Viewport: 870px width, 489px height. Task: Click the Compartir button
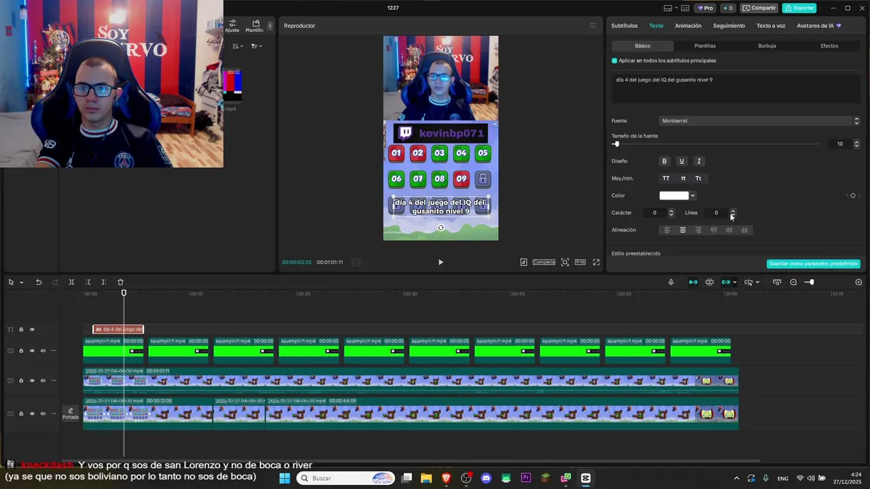pyautogui.click(x=759, y=8)
